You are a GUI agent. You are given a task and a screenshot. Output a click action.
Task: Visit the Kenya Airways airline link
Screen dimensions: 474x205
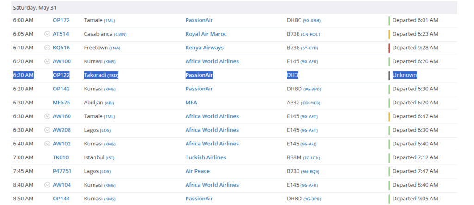pyautogui.click(x=204, y=48)
